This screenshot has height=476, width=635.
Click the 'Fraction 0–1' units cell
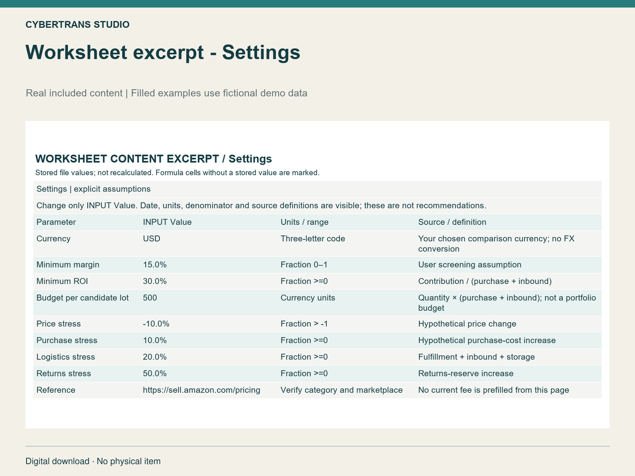tap(304, 265)
